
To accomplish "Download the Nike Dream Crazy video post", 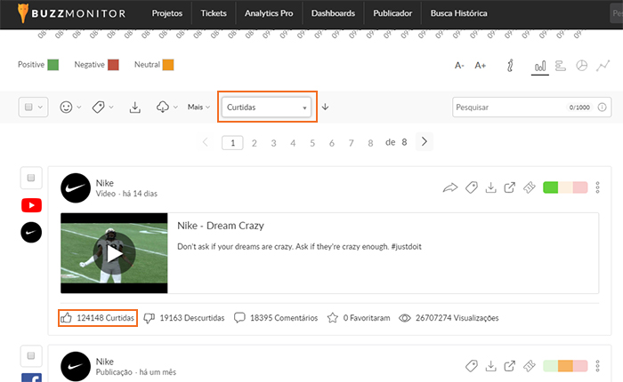I will tap(490, 187).
